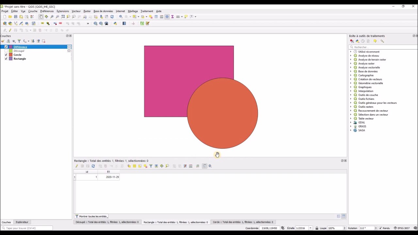Switch to the Cercle attribute table tab
Screen dimensions: 418x235
point(243,222)
